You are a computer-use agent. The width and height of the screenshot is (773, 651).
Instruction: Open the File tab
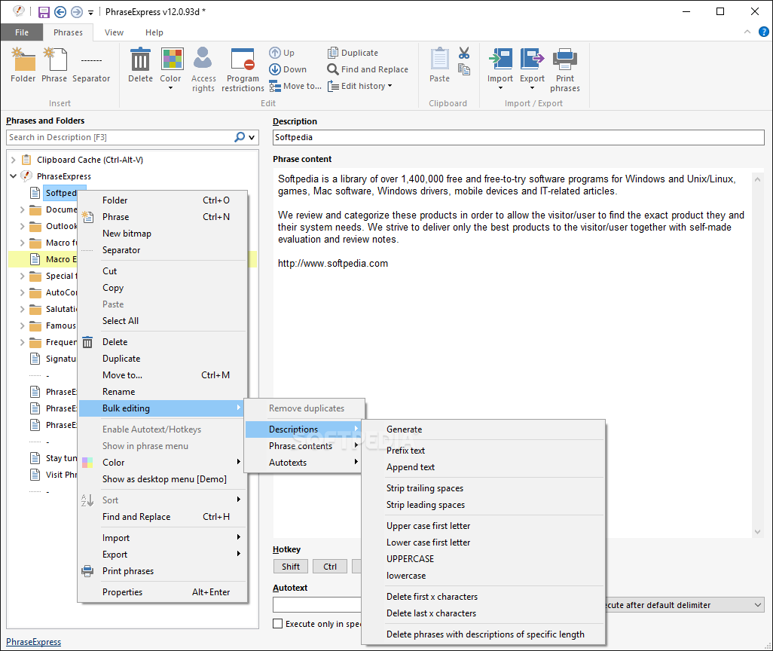pos(22,32)
